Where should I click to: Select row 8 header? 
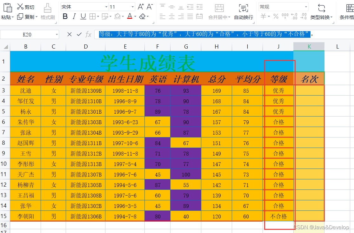3,143
